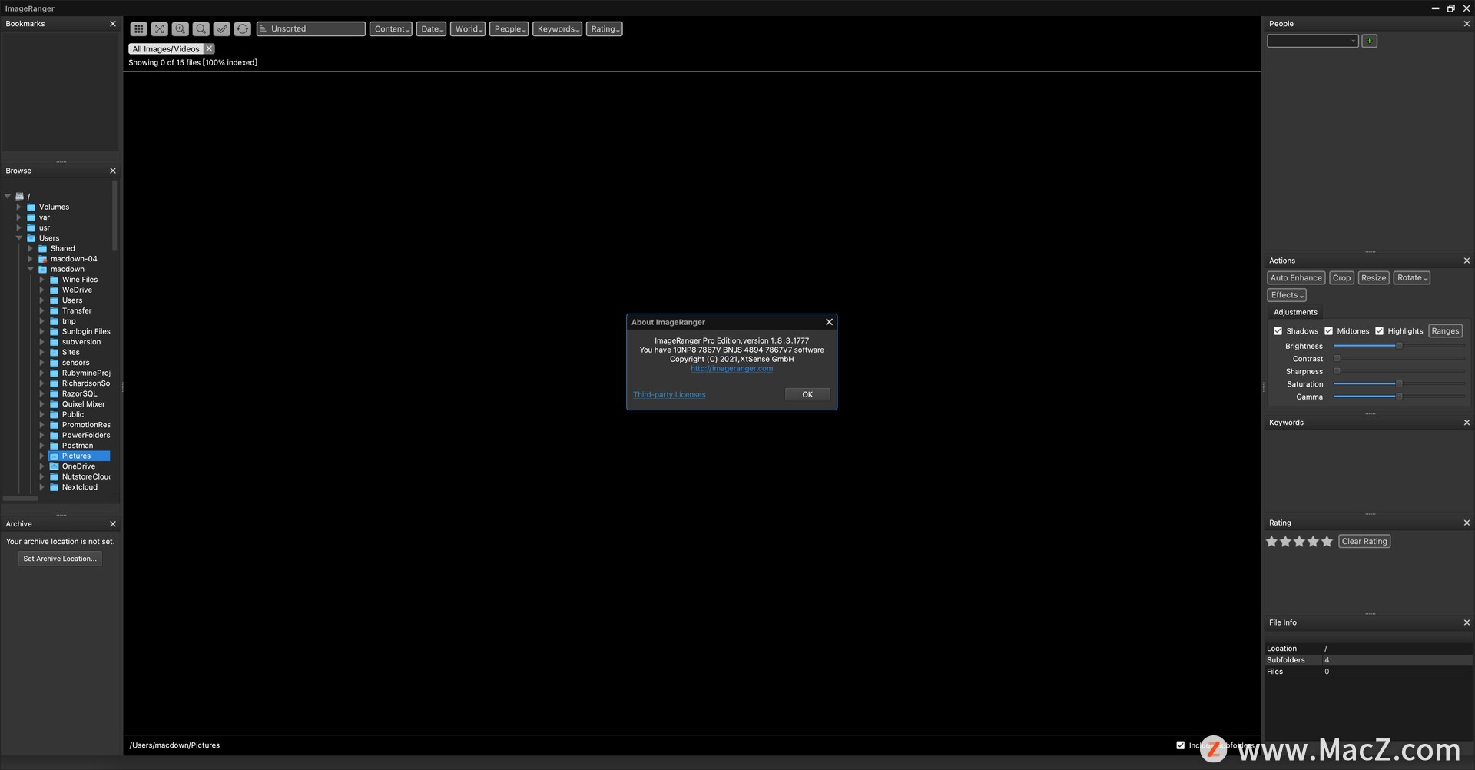Set rating to first star
This screenshot has height=770, width=1475.
tap(1271, 542)
